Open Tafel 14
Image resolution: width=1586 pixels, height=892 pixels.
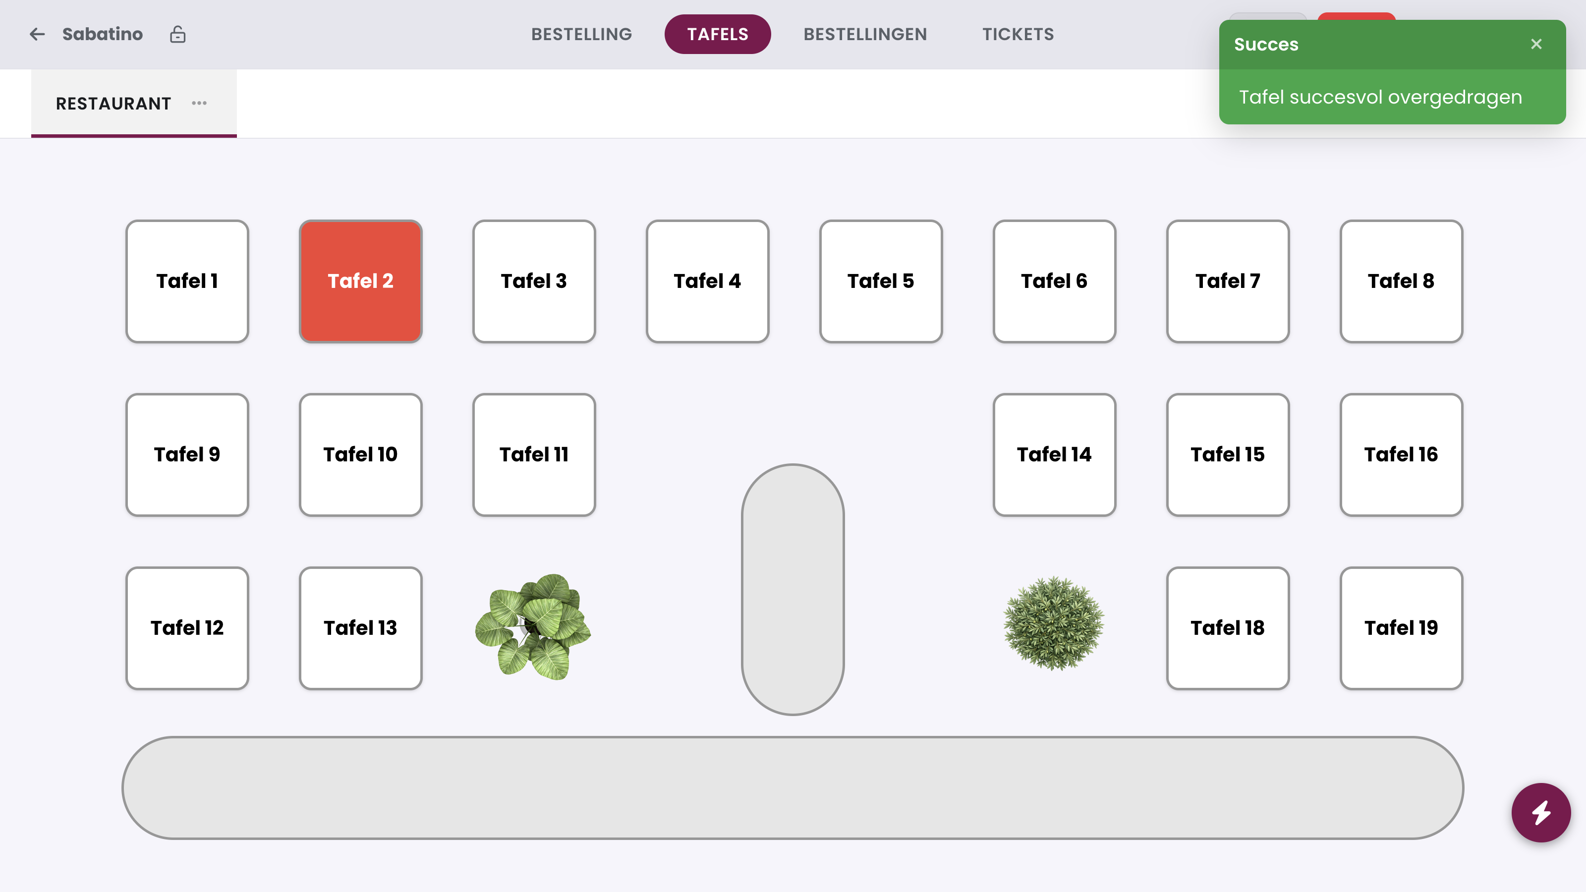click(1054, 455)
